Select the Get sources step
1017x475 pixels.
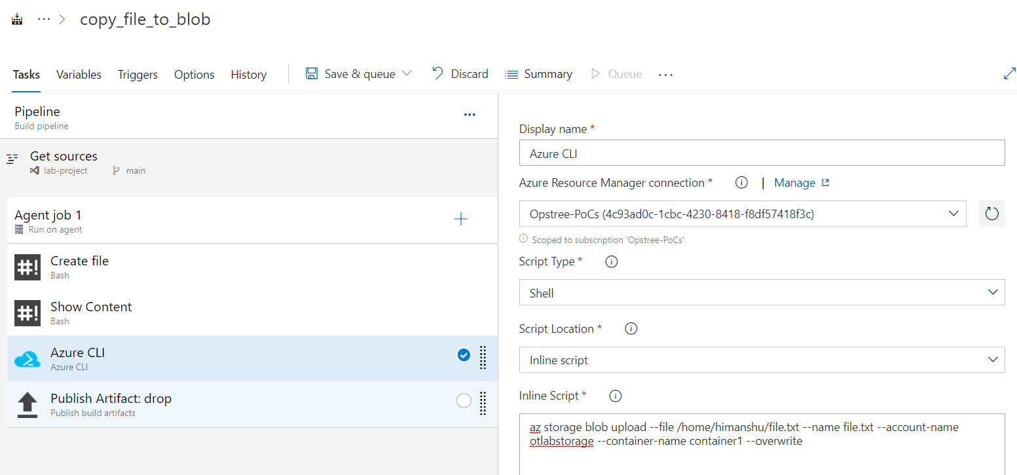tap(249, 162)
